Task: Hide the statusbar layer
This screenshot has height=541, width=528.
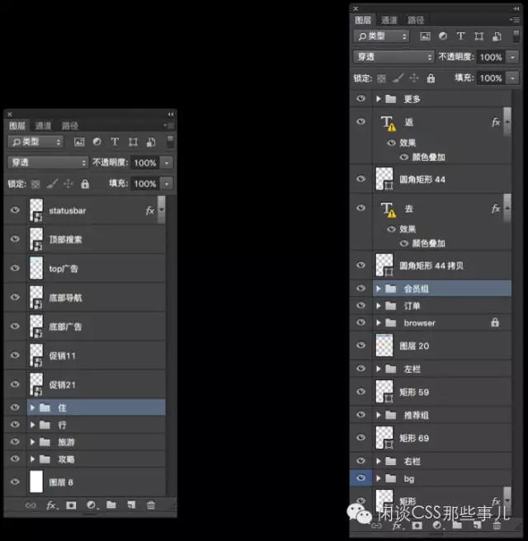Action: [15, 211]
